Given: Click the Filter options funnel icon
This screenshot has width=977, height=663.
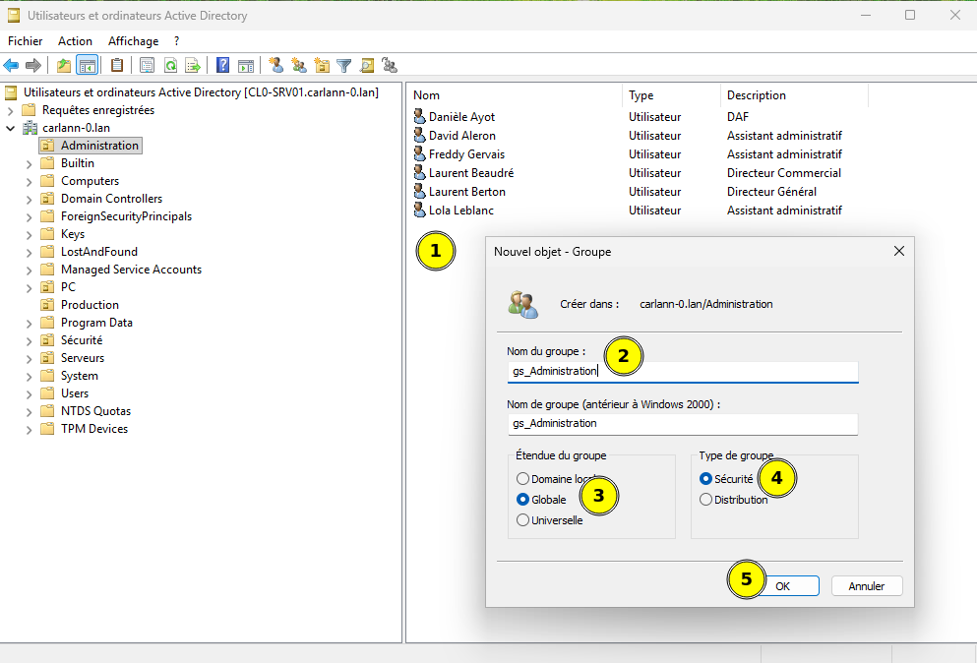Looking at the screenshot, I should 344,65.
